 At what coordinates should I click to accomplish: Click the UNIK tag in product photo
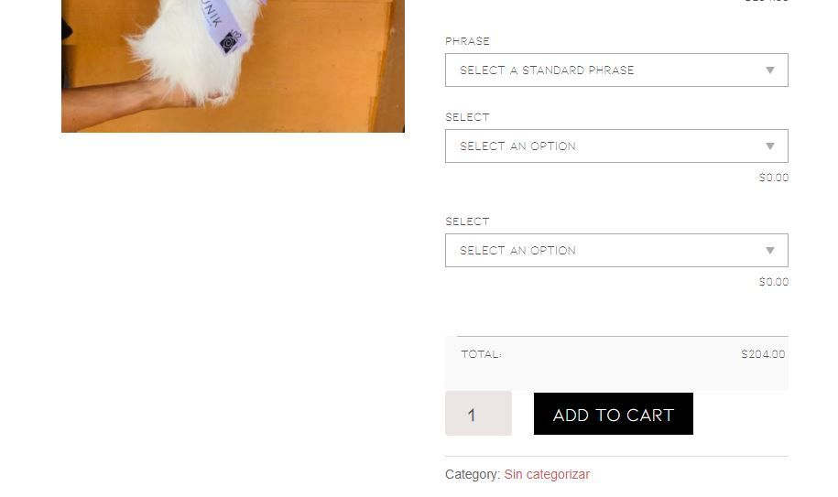224,24
